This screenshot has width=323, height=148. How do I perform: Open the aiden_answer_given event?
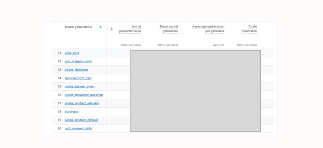coord(80,86)
